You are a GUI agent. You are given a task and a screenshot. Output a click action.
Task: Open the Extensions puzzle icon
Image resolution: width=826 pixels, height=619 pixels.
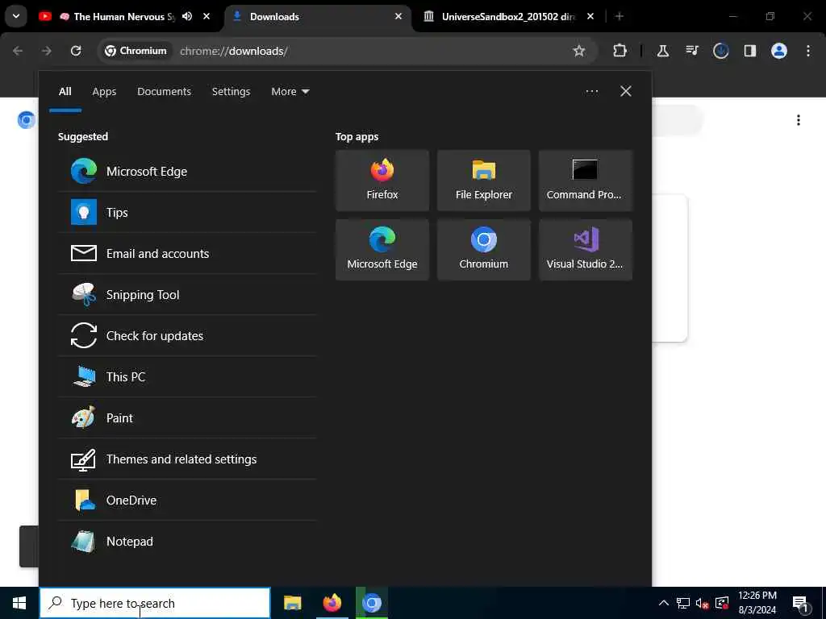pyautogui.click(x=620, y=51)
